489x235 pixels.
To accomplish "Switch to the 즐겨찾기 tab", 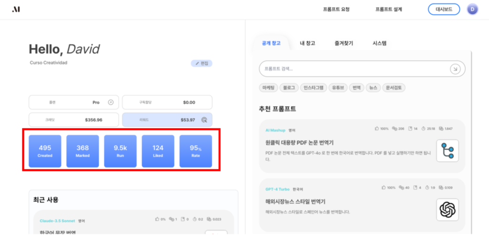I will click(x=344, y=43).
